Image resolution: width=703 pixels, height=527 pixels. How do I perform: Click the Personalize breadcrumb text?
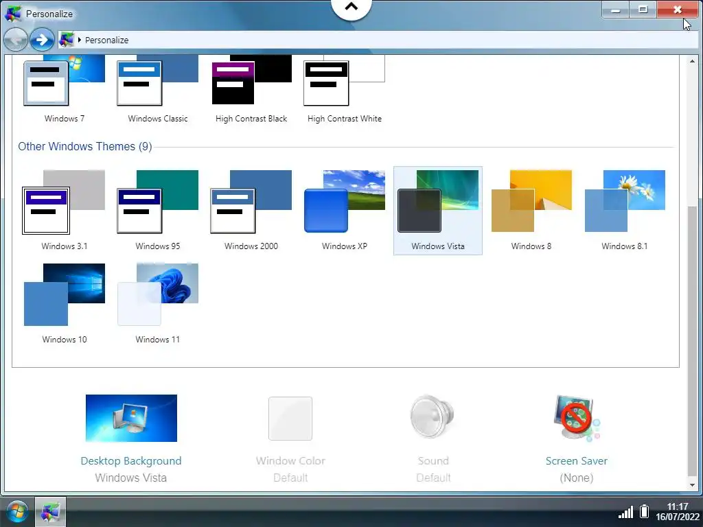pyautogui.click(x=106, y=40)
